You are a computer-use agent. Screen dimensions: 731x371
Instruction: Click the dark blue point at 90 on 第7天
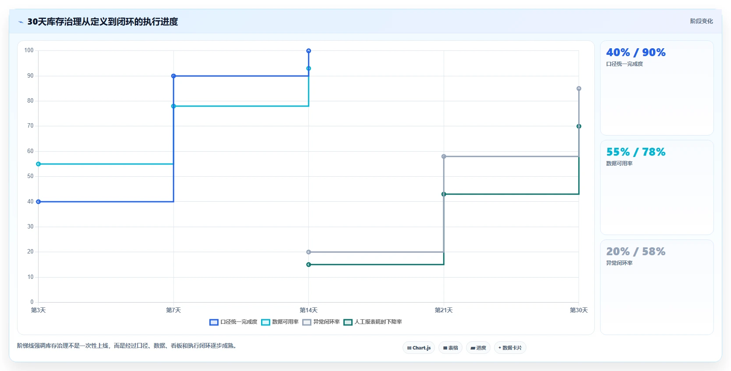click(173, 76)
